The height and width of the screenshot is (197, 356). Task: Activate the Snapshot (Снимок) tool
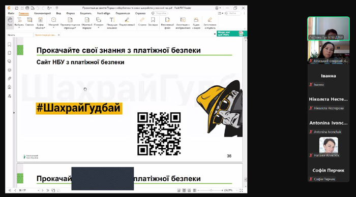pyautogui.click(x=29, y=22)
